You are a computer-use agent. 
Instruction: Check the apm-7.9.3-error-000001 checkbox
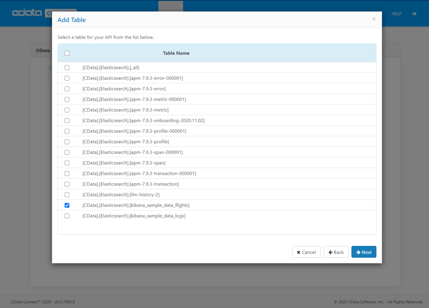[67, 78]
